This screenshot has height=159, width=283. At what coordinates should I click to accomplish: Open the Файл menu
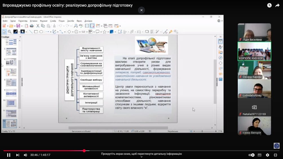[5, 21]
